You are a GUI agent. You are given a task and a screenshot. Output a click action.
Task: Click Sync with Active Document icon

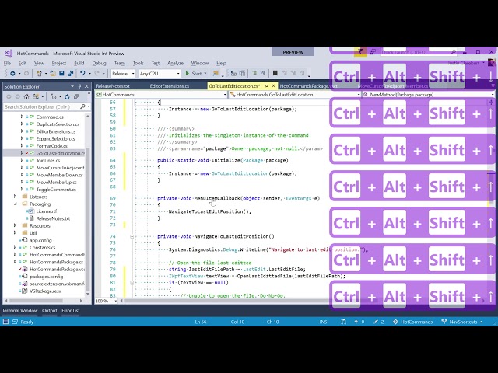tap(36, 96)
